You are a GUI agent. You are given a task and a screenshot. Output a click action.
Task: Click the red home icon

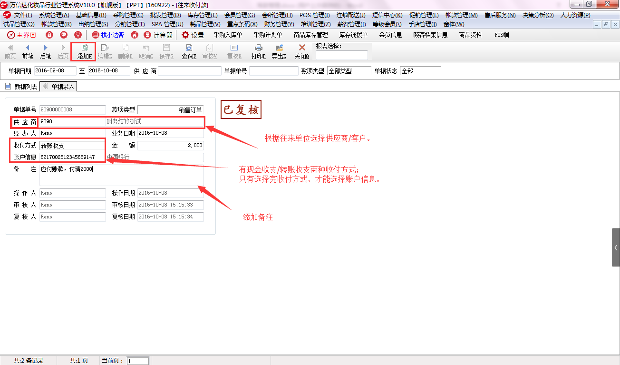pos(135,35)
